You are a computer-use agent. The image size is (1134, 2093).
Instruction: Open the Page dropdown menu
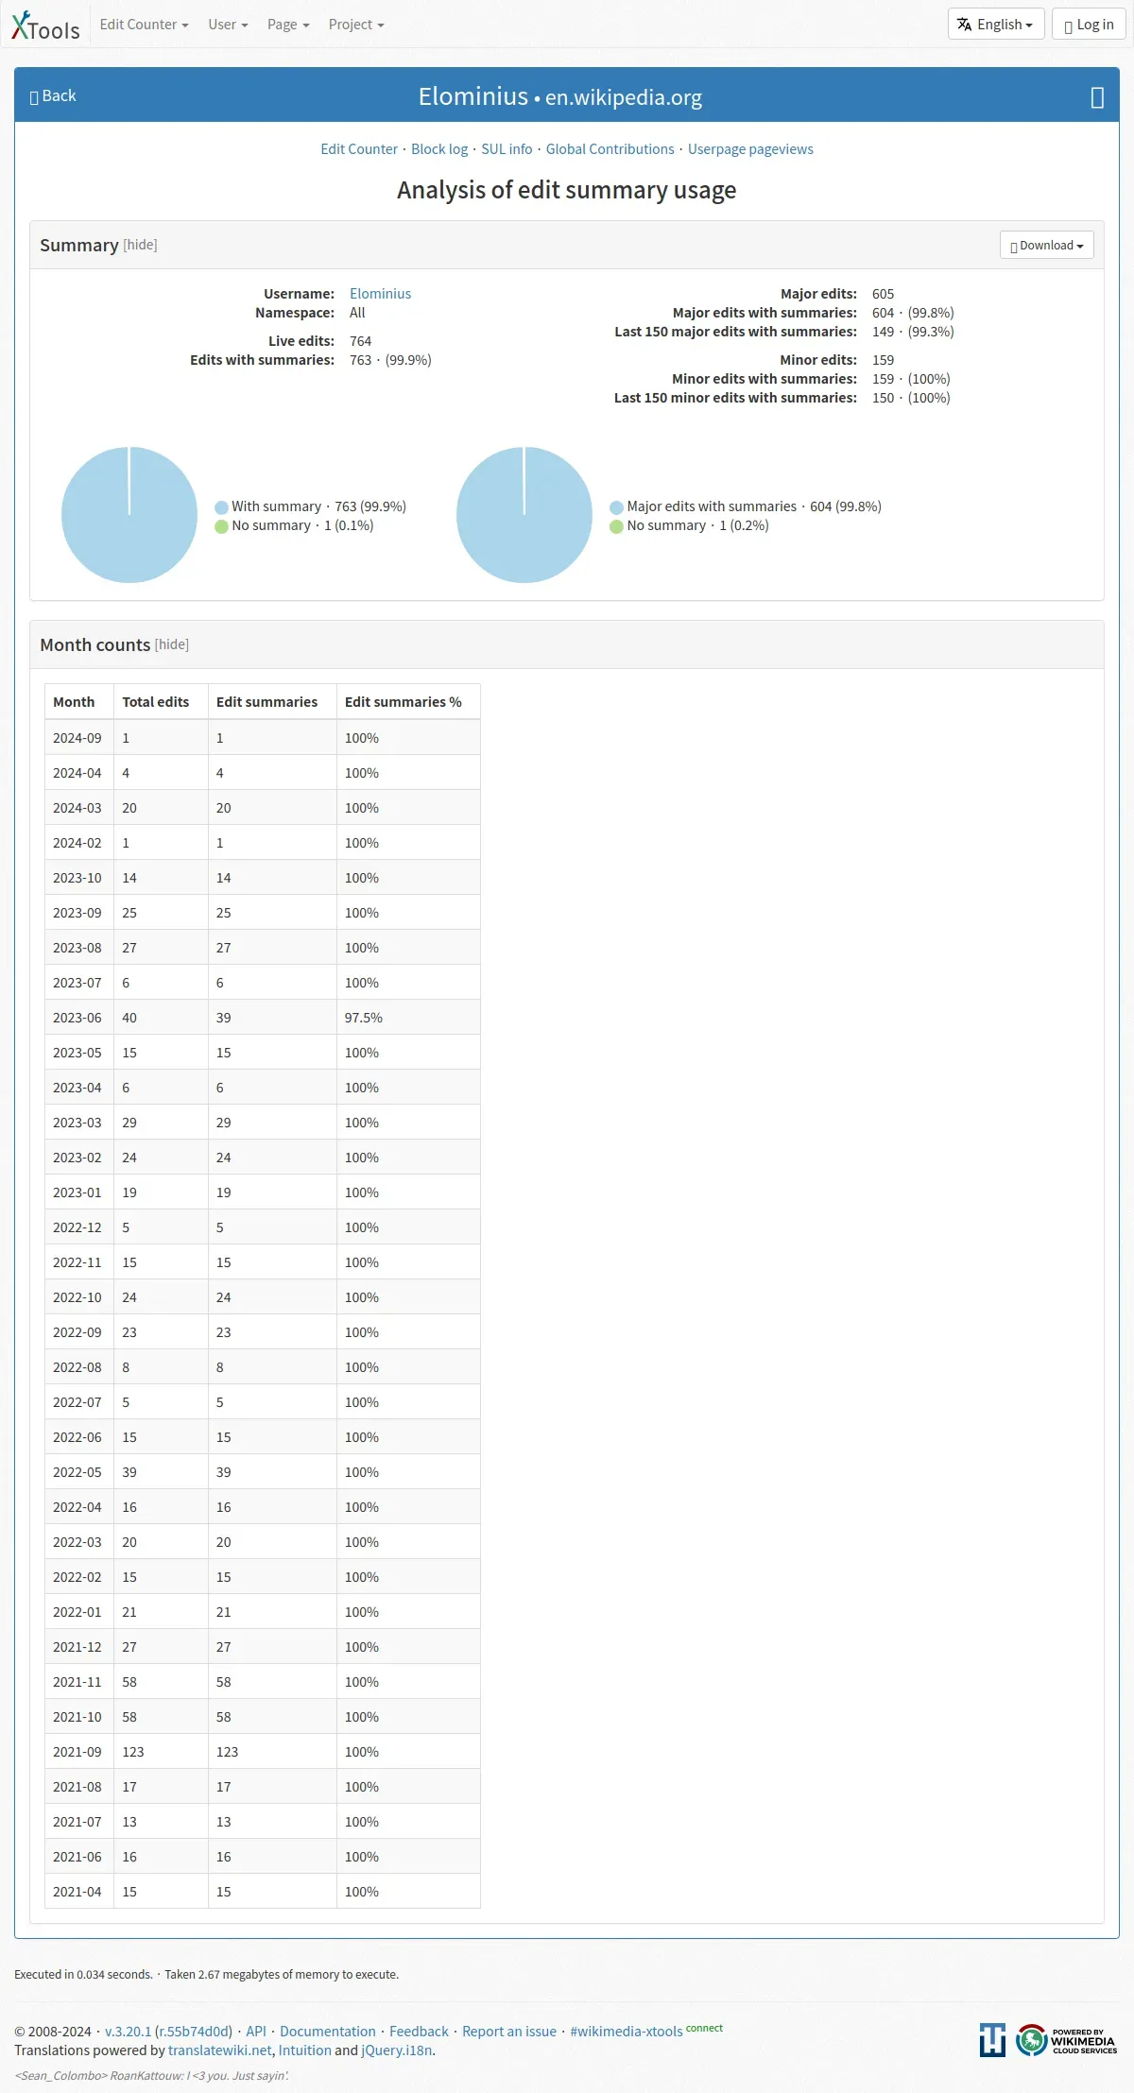click(288, 25)
